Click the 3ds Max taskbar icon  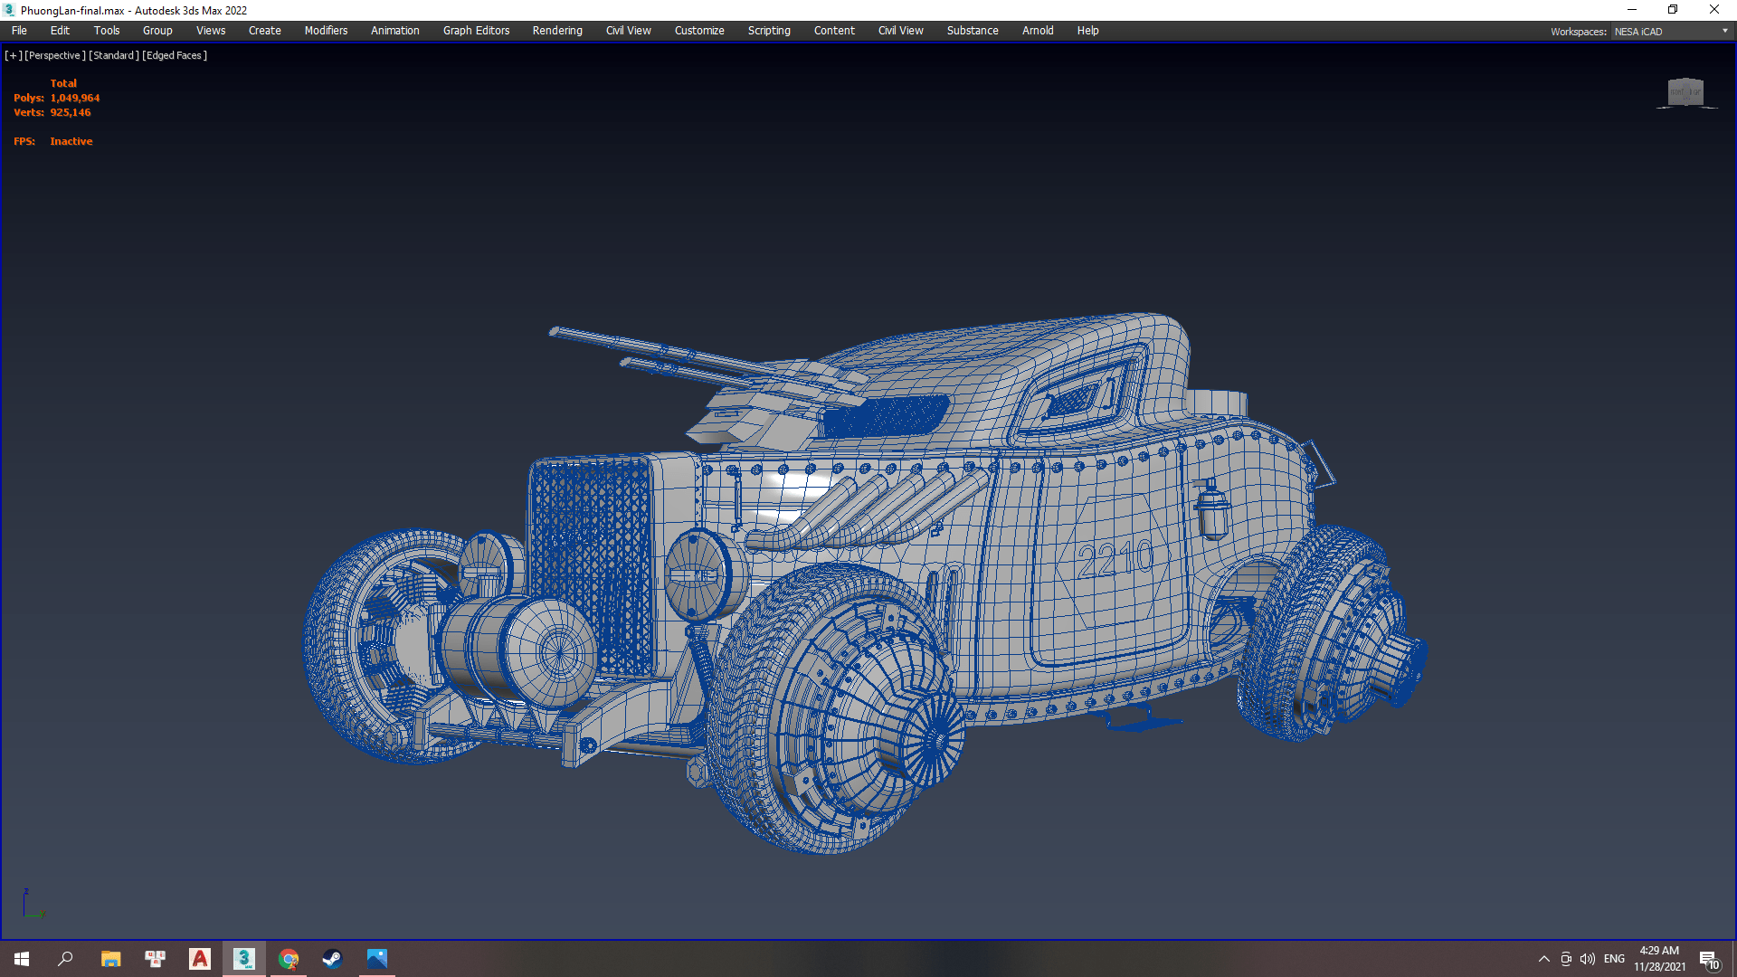(244, 959)
